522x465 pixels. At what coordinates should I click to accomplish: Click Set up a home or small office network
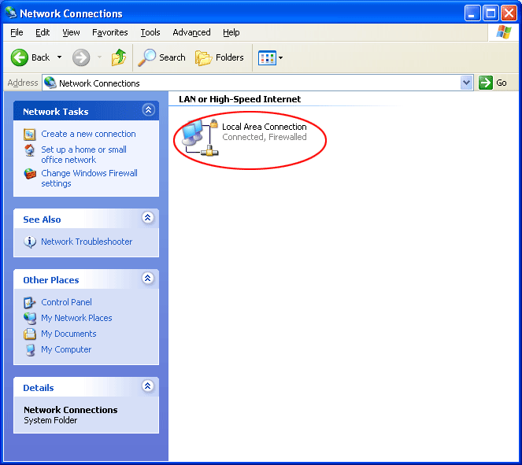pos(84,154)
